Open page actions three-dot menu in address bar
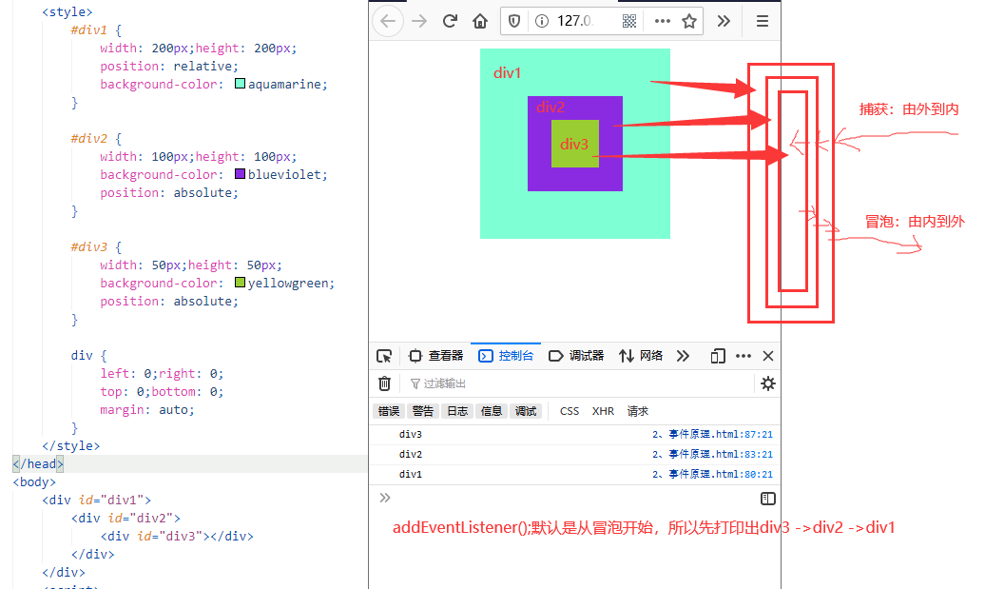Screen dimensions: 985x589 662,21
